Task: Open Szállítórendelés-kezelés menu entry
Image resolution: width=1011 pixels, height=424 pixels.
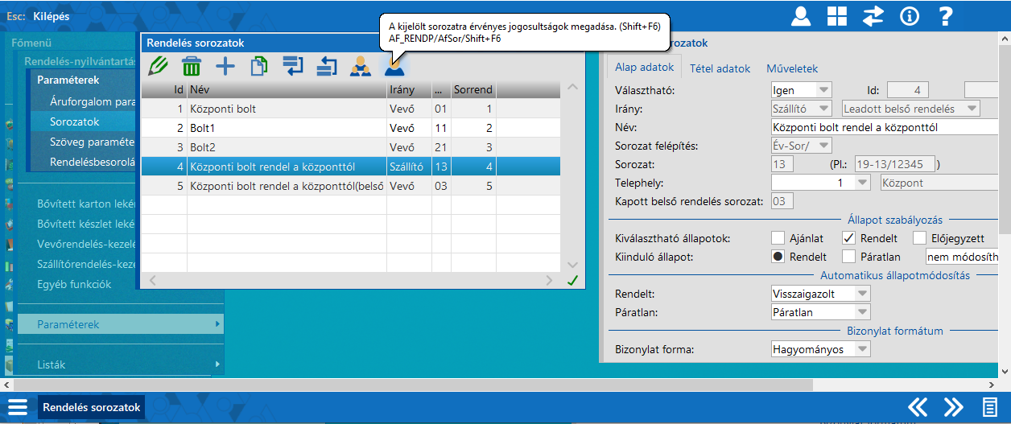Action: tap(85, 264)
